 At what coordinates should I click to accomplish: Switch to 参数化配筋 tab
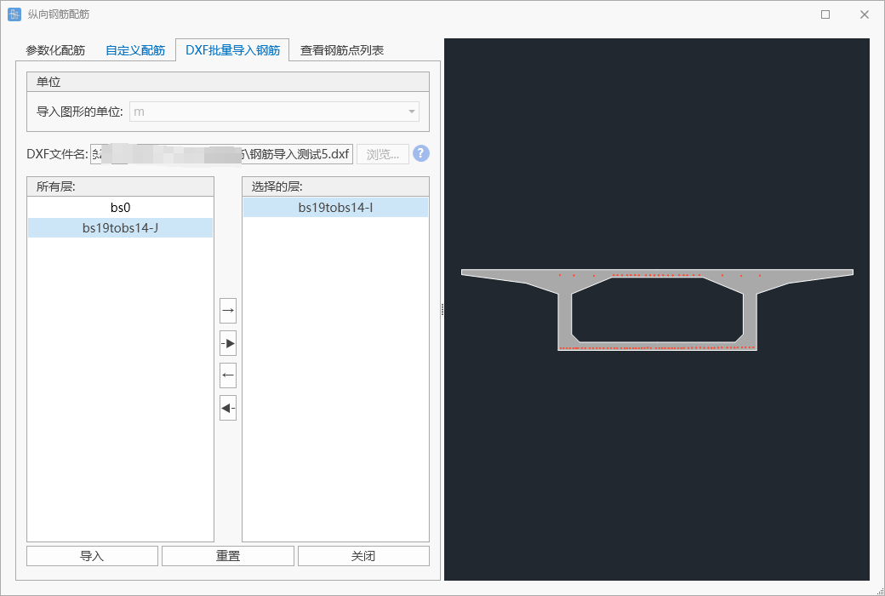[x=55, y=50]
